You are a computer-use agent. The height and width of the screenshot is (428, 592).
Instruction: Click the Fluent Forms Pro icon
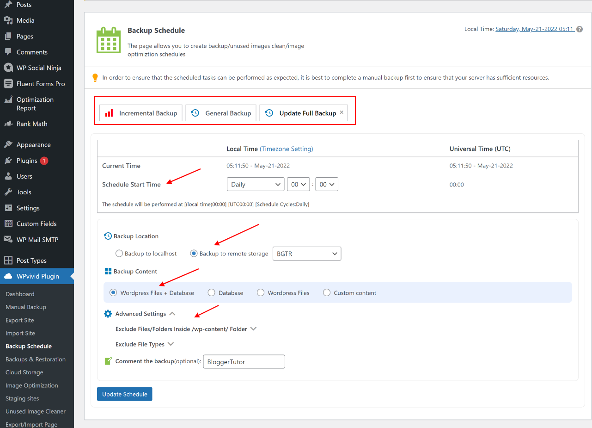(x=8, y=84)
